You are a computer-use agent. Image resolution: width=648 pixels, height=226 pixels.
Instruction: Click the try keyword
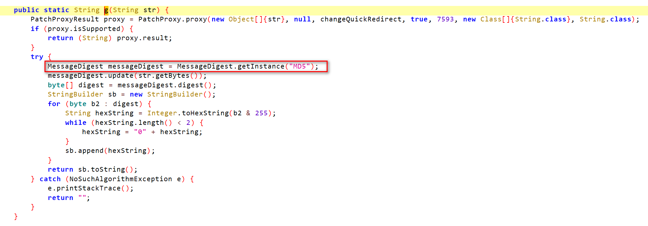pos(37,57)
